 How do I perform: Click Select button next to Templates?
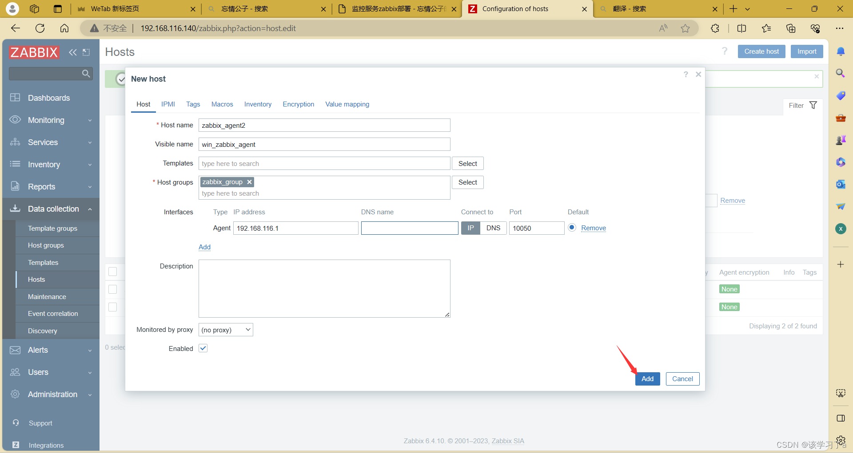point(468,163)
